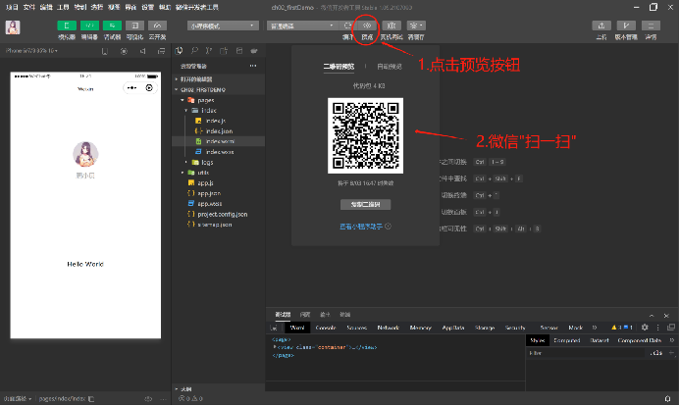Select the Search magnifier icon
Viewport: 680px width, 406px height.
pyautogui.click(x=194, y=51)
